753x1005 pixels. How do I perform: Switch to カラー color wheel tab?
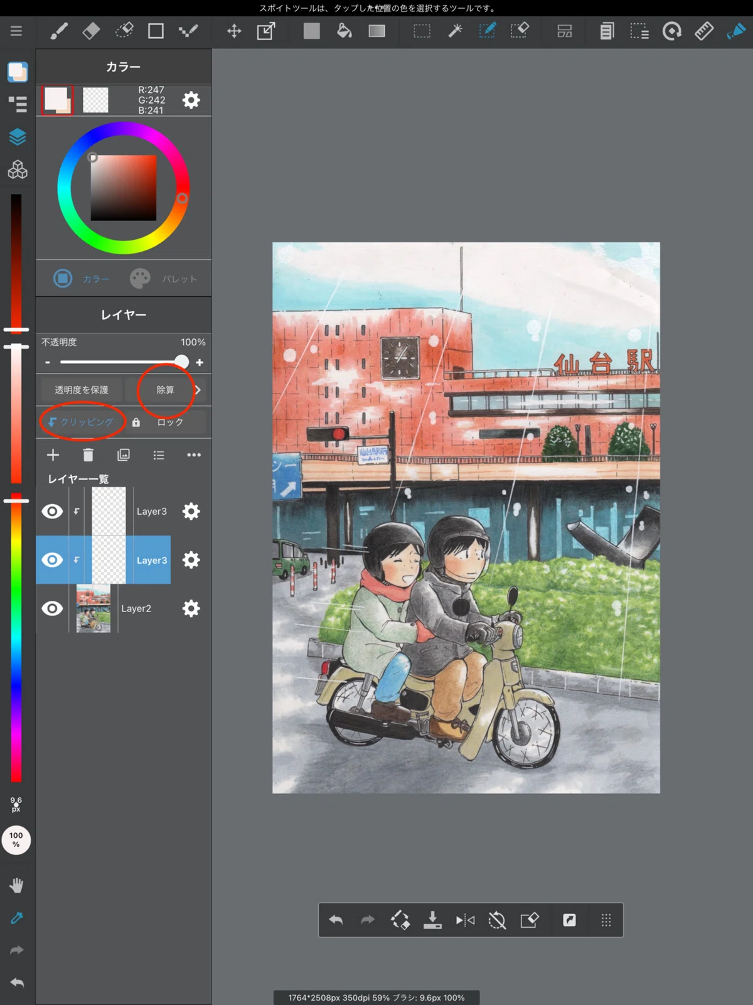pyautogui.click(x=82, y=278)
